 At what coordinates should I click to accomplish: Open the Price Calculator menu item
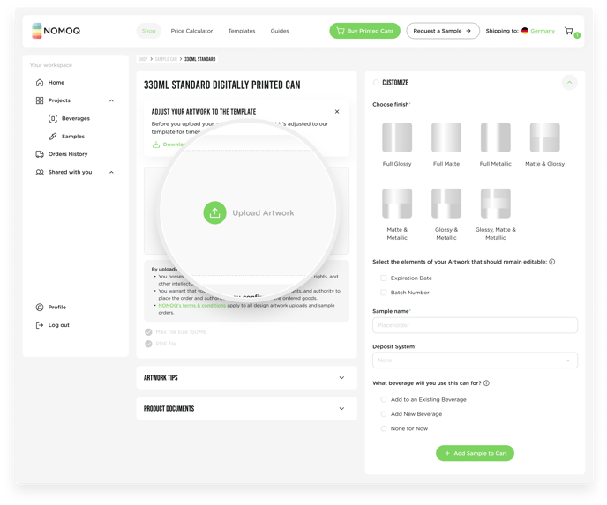(x=191, y=31)
